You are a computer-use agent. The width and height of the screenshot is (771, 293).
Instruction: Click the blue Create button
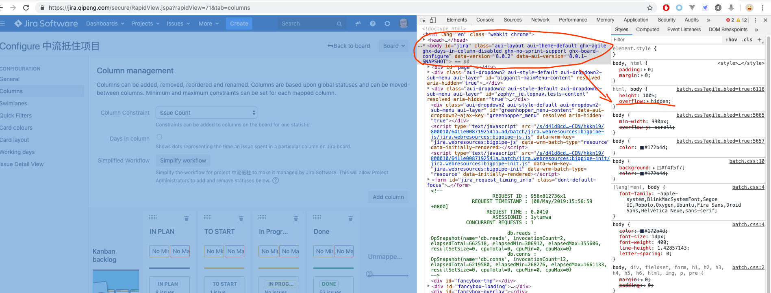[x=239, y=24]
